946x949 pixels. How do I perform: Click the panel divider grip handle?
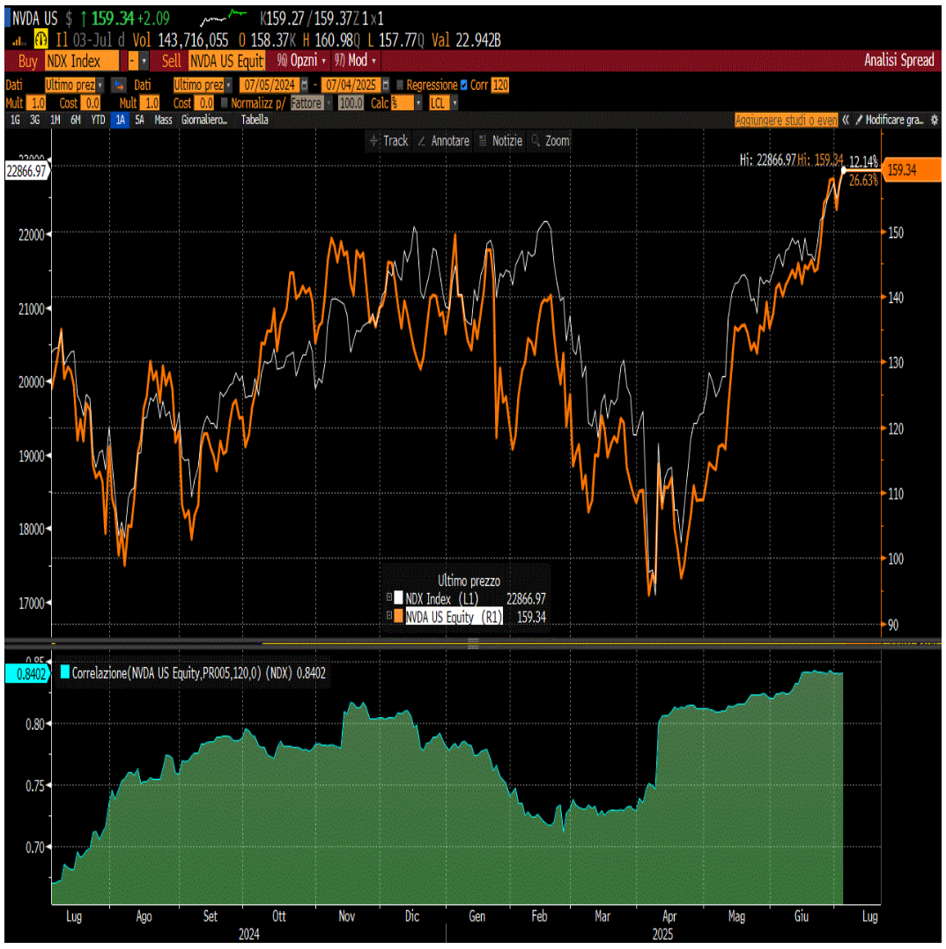pos(473,642)
